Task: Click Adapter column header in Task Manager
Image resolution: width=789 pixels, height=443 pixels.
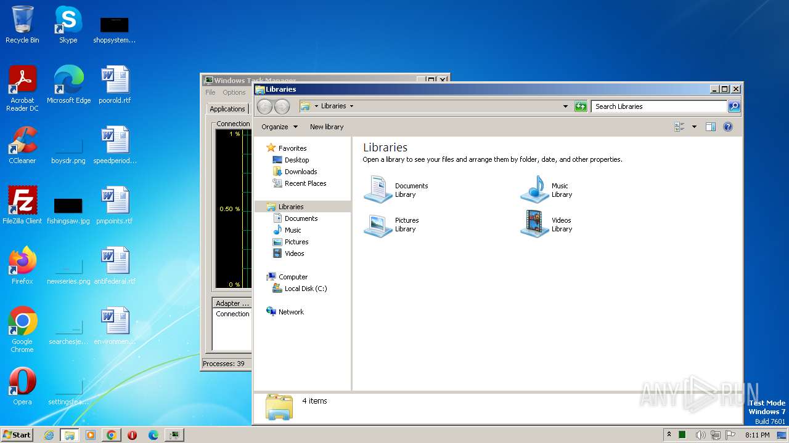Action: pyautogui.click(x=232, y=303)
